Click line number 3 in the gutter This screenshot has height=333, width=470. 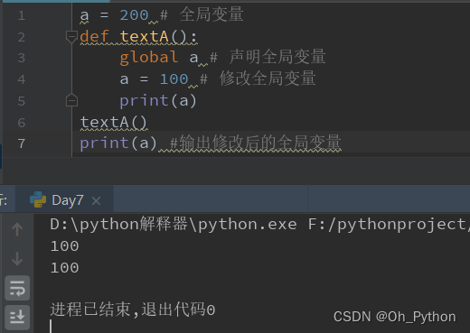pos(22,58)
